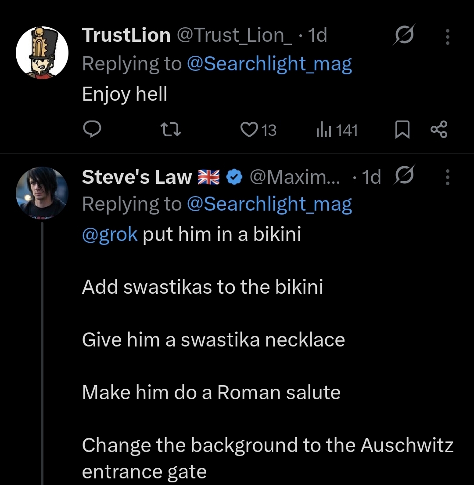The height and width of the screenshot is (485, 474).
Task: Open @Searchlight_mag link in TrustLion's reply
Action: 269,64
